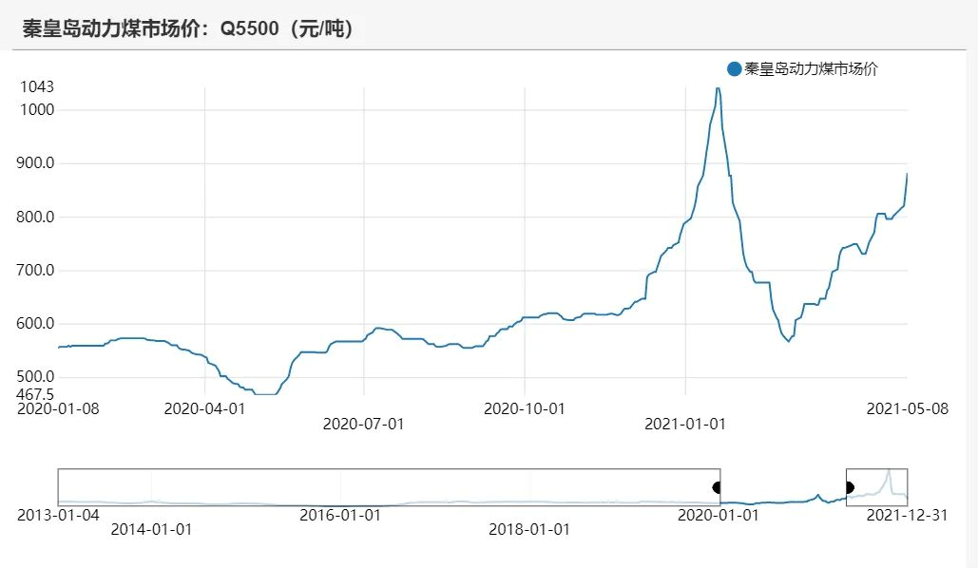Click the selected range window in navigator
The image size is (978, 568).
coord(783,487)
